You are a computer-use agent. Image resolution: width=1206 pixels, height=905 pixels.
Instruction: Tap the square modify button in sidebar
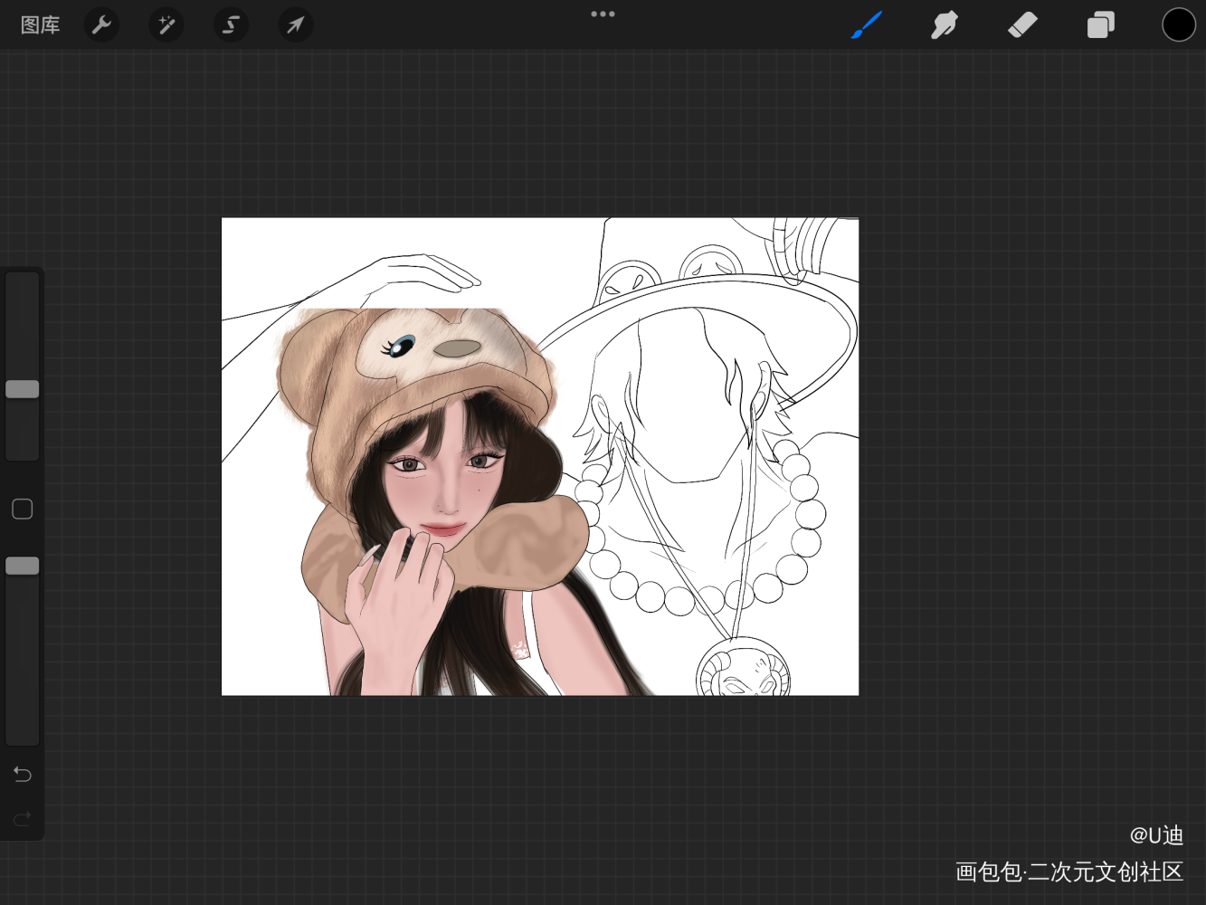click(23, 510)
